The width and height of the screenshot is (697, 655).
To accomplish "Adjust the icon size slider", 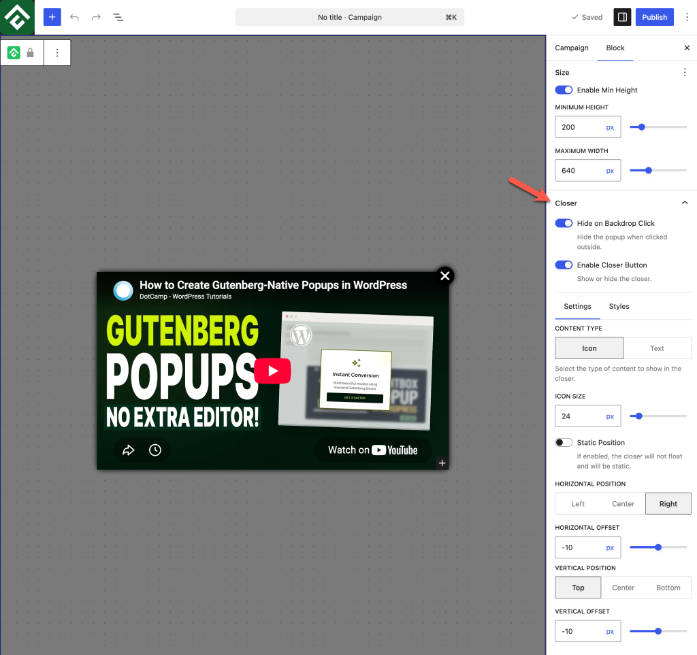I will (x=658, y=416).
